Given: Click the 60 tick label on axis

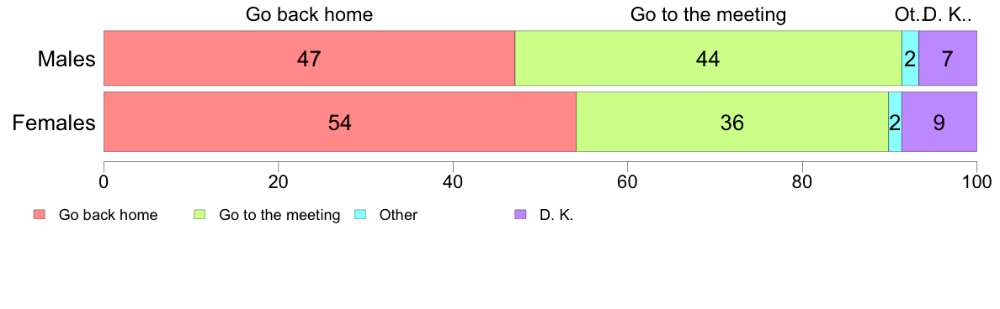Looking at the screenshot, I should click(628, 181).
